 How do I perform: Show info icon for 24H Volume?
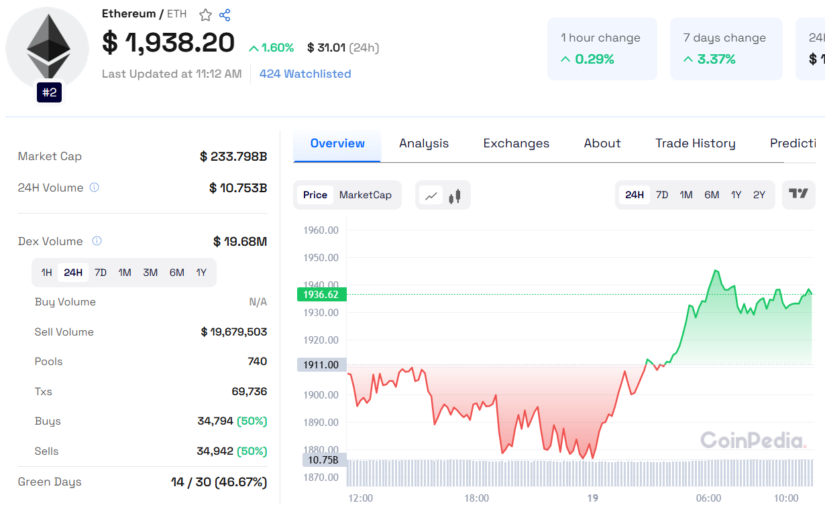95,188
